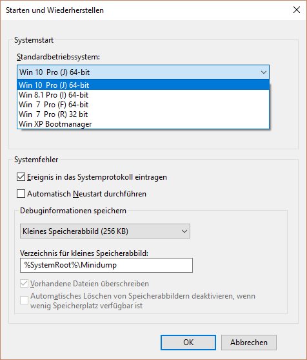Toggle Ereignis in das Systemprotokoll eintragen
This screenshot has height=360, width=307.
click(21, 177)
